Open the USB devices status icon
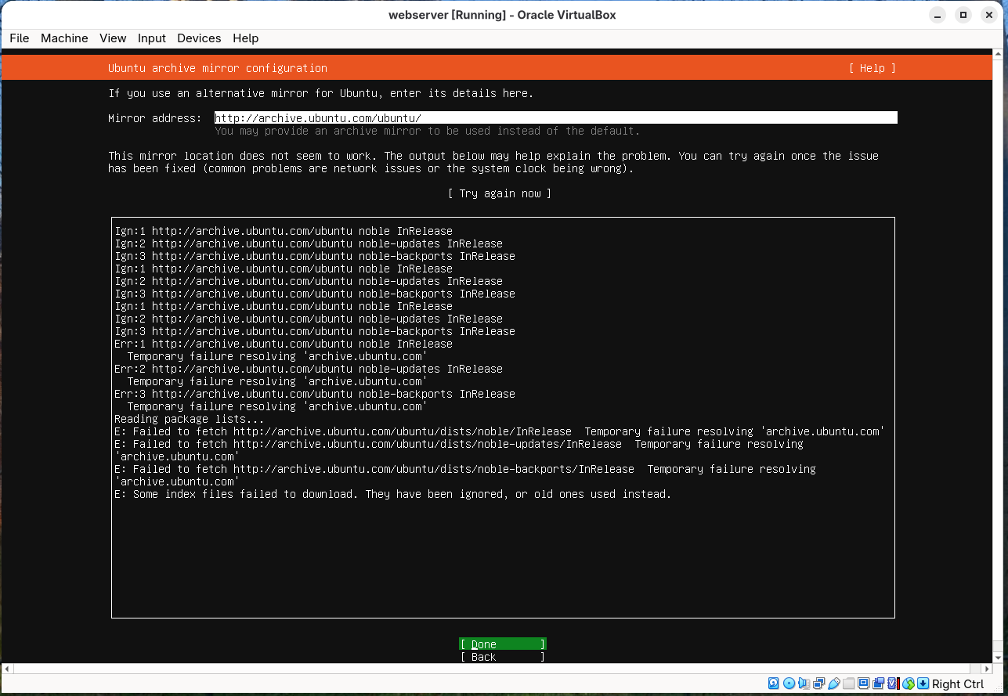Image resolution: width=1008 pixels, height=696 pixels. click(x=833, y=683)
